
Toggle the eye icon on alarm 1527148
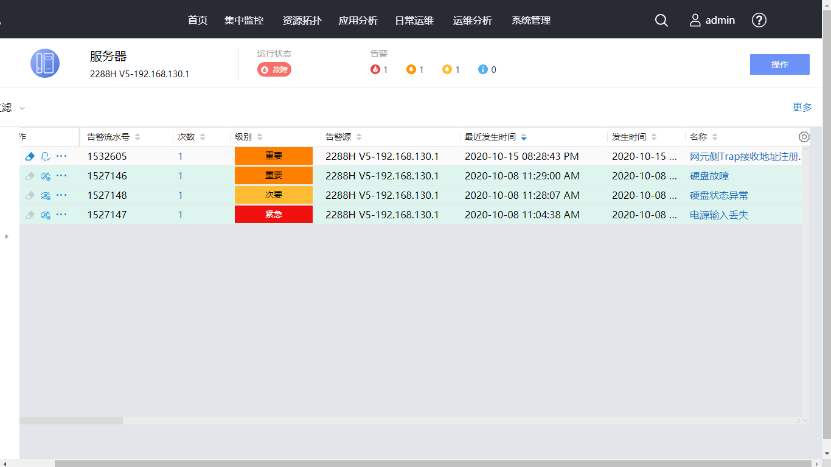click(x=45, y=195)
